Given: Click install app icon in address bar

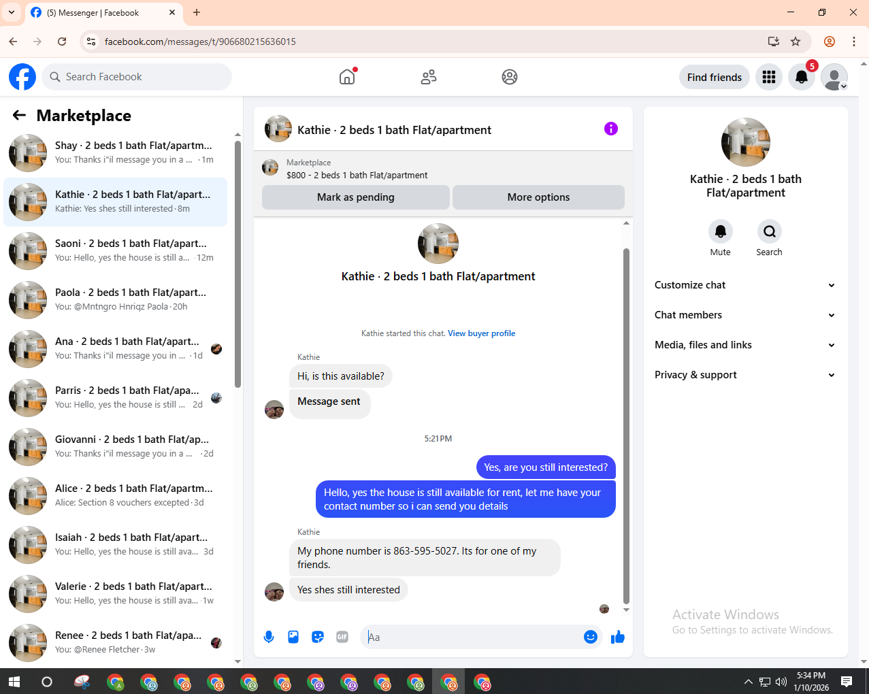Looking at the screenshot, I should pyautogui.click(x=774, y=42).
